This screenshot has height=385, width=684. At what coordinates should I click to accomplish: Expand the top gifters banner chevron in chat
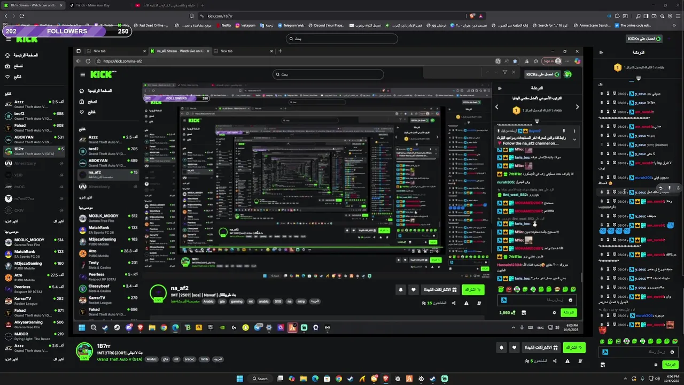pyautogui.click(x=639, y=79)
